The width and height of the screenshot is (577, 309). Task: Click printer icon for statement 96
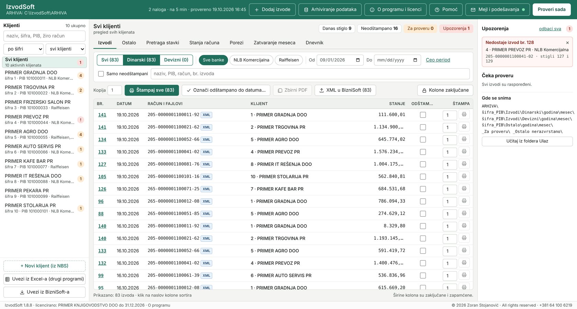(464, 201)
